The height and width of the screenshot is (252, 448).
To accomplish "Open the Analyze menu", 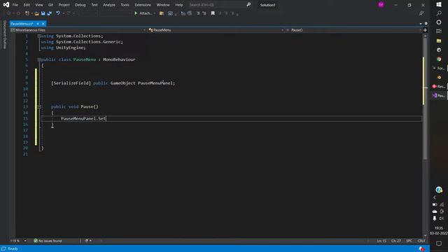I will pyautogui.click(x=109, y=5).
